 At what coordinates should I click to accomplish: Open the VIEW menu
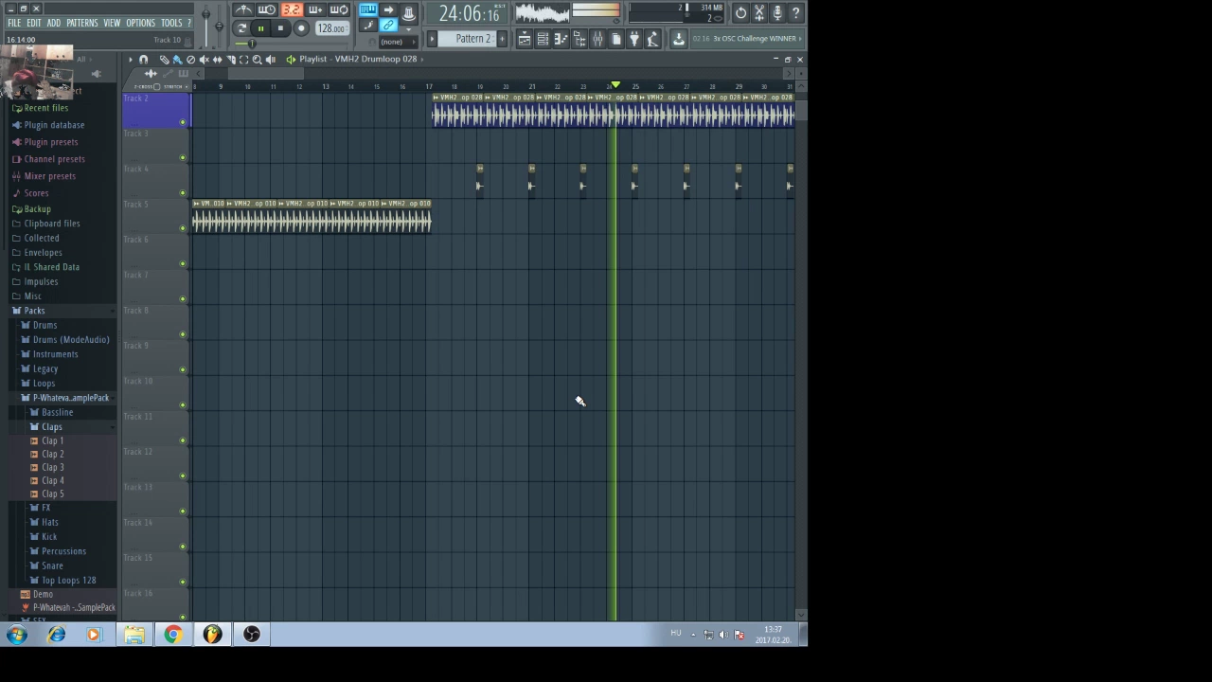[x=112, y=23]
